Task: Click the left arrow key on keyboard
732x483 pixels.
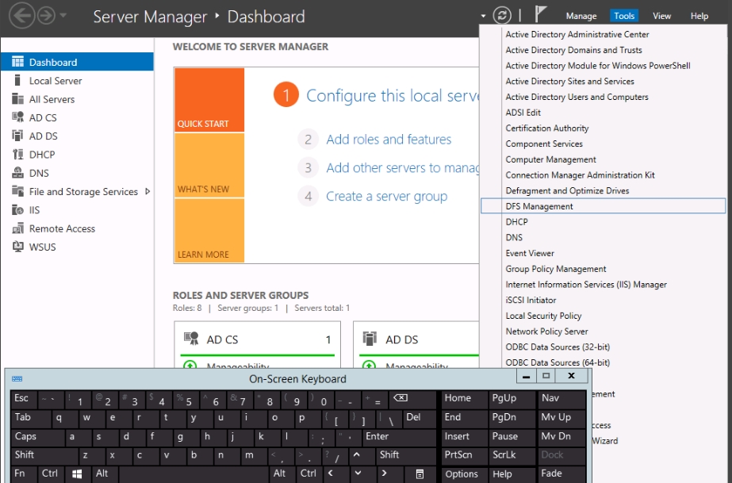Action: [331, 474]
